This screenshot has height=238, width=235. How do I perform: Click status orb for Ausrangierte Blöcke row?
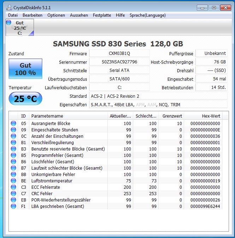tap(13, 123)
